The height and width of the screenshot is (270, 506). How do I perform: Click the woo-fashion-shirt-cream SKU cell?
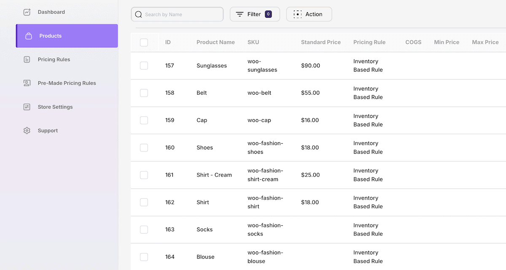(x=265, y=175)
